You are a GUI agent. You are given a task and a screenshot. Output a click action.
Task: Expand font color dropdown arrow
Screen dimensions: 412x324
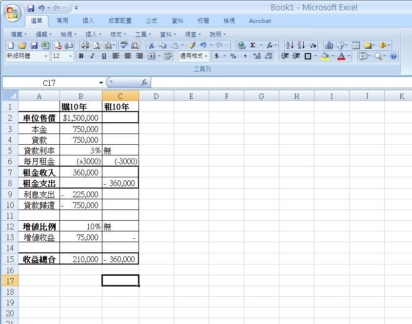(x=349, y=56)
